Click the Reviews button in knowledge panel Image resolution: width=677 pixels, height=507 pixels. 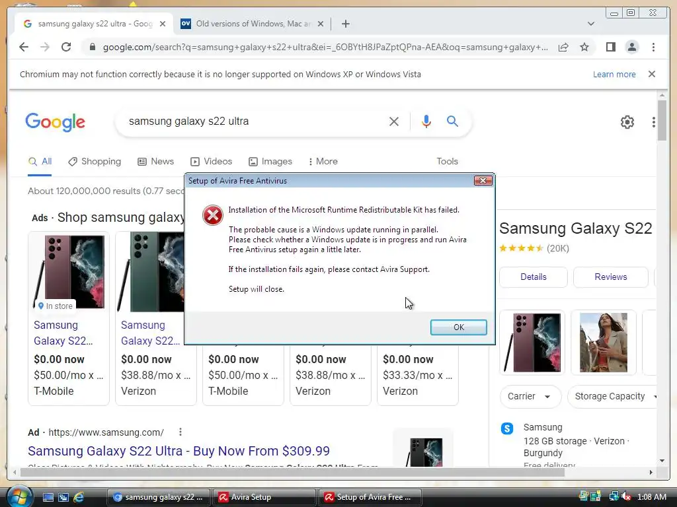point(610,277)
